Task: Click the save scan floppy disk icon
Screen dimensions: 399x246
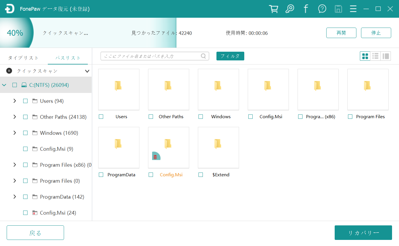Action: tap(338, 9)
